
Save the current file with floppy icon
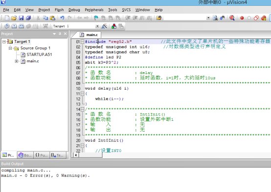[x=21, y=18]
